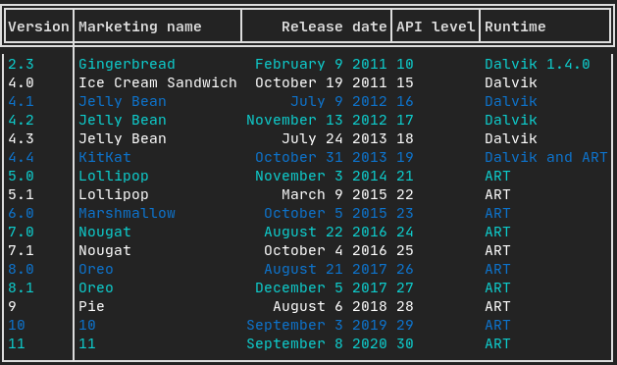This screenshot has width=617, height=365.
Task: Select the Pie marketing name
Action: [91, 306]
